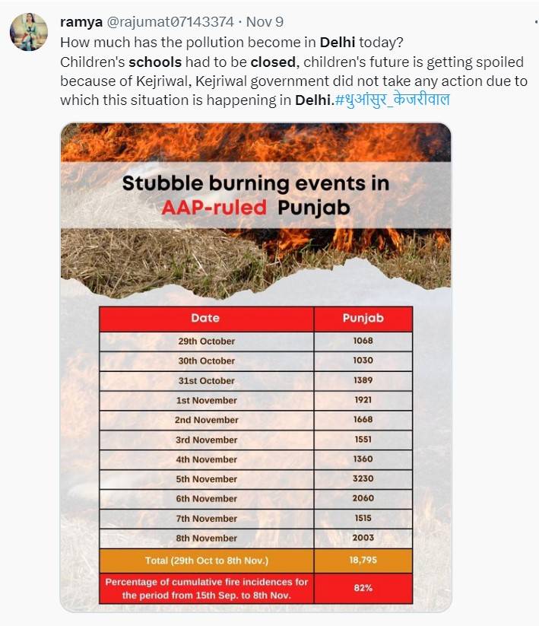The height and width of the screenshot is (626, 539).
Task: Click the red percentage description cell
Action: pyautogui.click(x=206, y=588)
